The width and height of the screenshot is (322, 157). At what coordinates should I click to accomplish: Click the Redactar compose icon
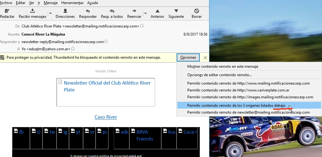7,11
